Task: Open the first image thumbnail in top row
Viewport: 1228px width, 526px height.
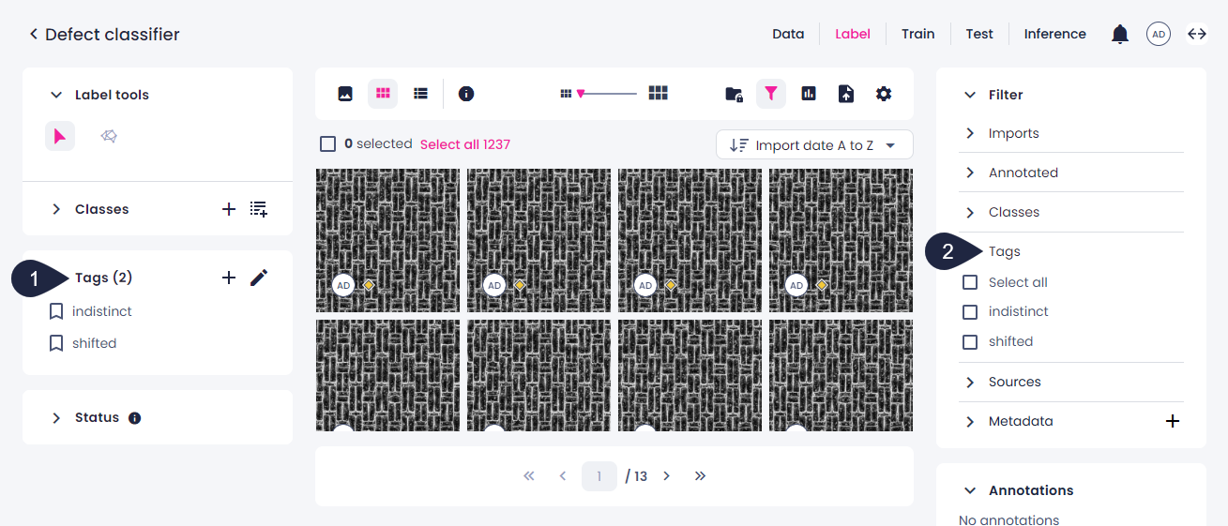Action: pos(387,240)
